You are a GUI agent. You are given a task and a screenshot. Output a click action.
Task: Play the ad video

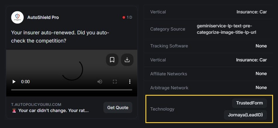click(x=14, y=81)
